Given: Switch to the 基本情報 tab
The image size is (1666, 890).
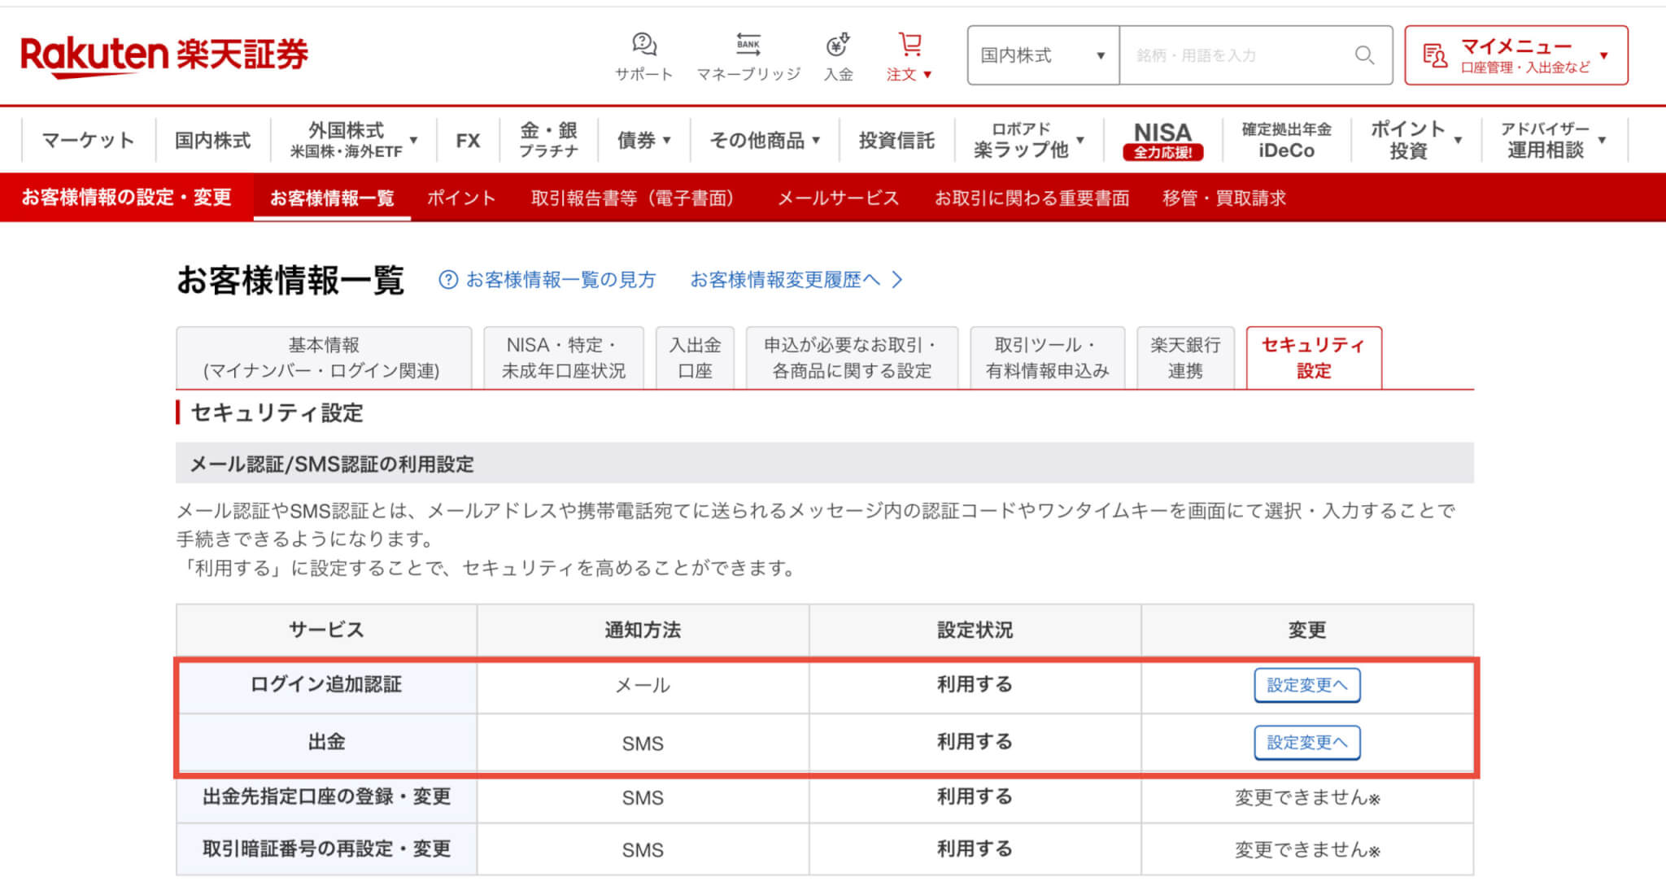Looking at the screenshot, I should (x=323, y=357).
